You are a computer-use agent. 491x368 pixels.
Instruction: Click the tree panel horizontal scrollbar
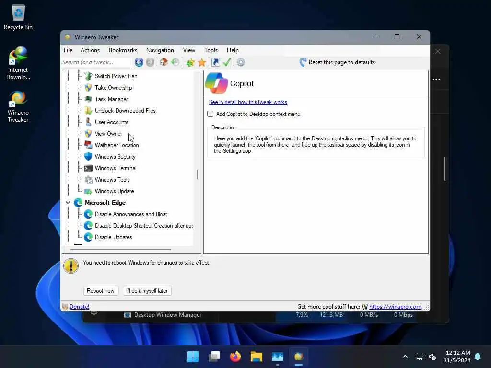(120, 249)
